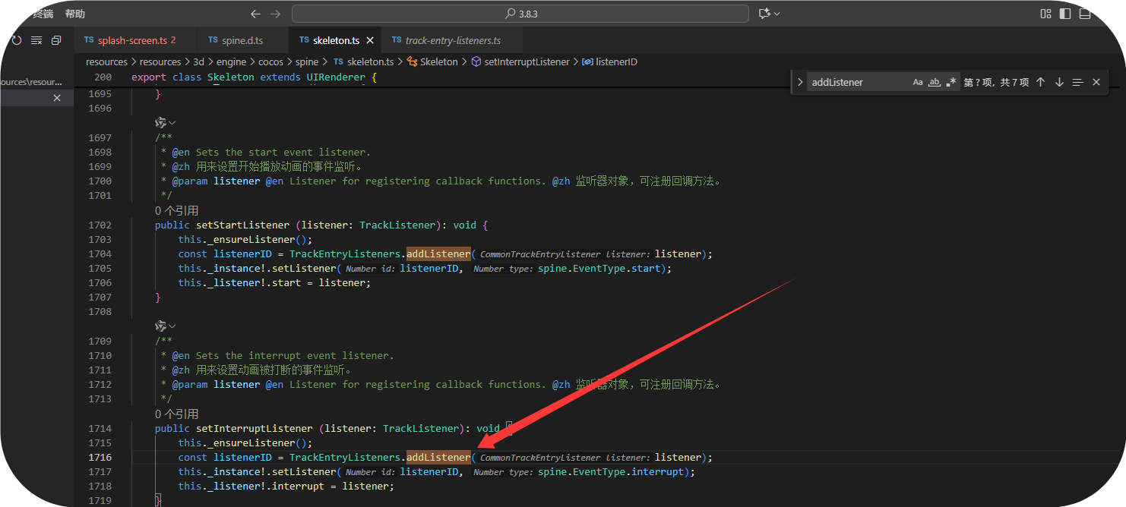Open the 帮助 menu
Image resolution: width=1126 pixels, height=507 pixels.
click(75, 14)
